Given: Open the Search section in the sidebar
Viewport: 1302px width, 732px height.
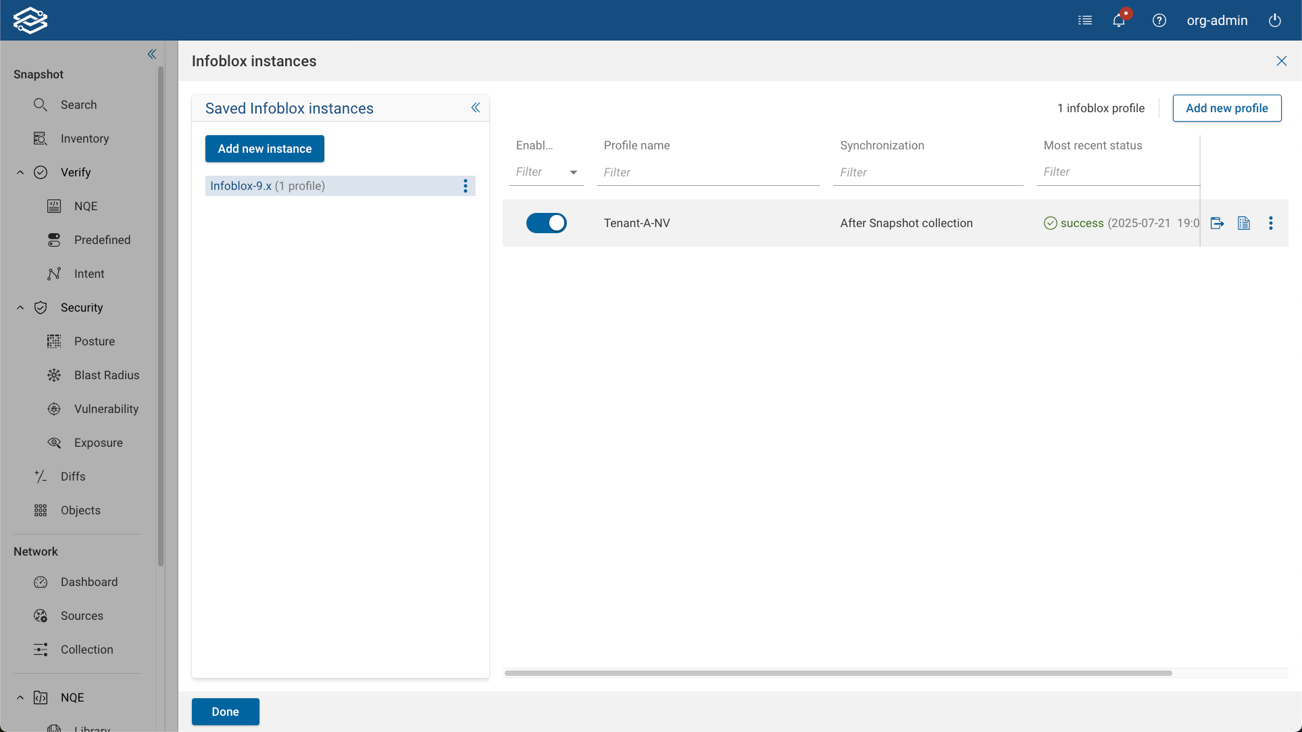Looking at the screenshot, I should tap(80, 105).
